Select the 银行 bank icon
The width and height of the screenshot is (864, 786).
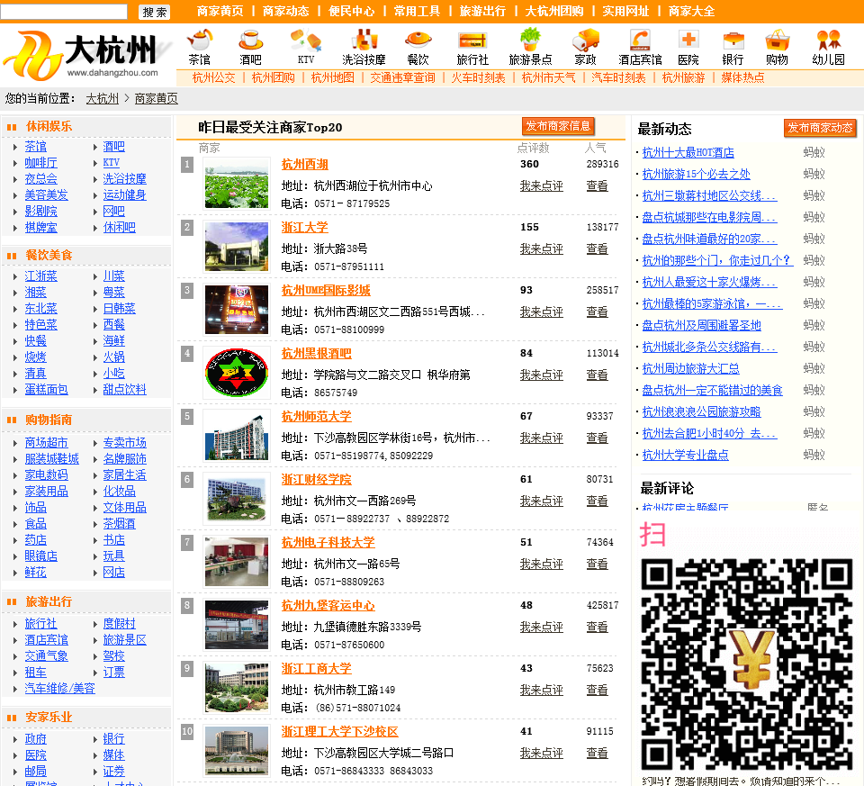[x=733, y=41]
